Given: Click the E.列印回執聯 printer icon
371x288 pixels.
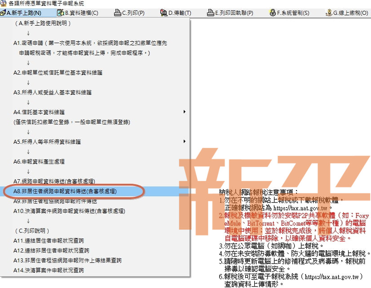Looking at the screenshot, I should [211, 13].
